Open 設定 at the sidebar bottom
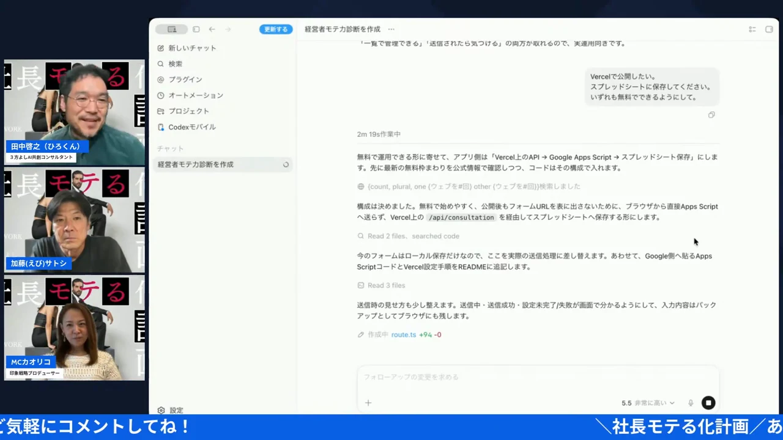This screenshot has height=440, width=783. [x=176, y=411]
